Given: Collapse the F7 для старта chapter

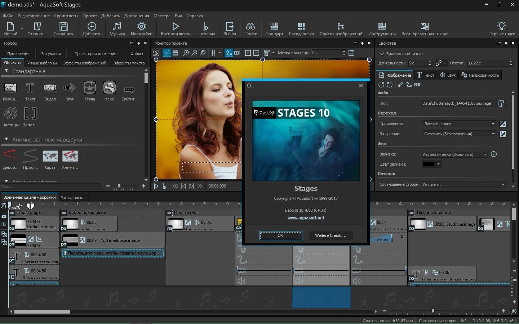Looking at the screenshot, I should pos(12,212).
